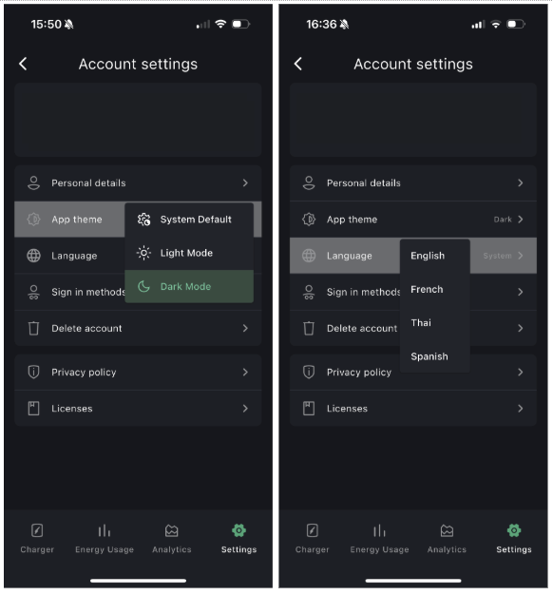Select Light Mode theme option
553x595 pixels.
189,253
